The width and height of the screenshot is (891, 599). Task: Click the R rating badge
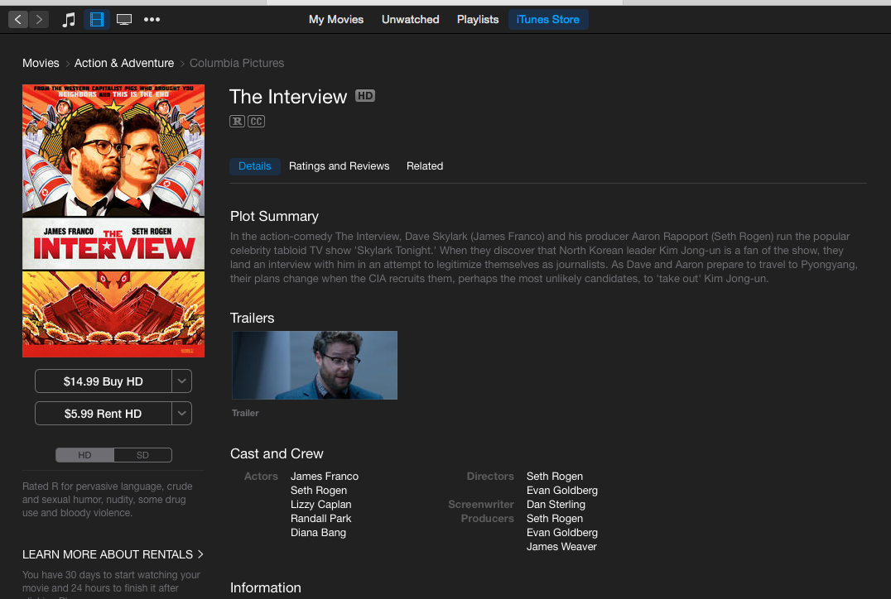coord(237,122)
